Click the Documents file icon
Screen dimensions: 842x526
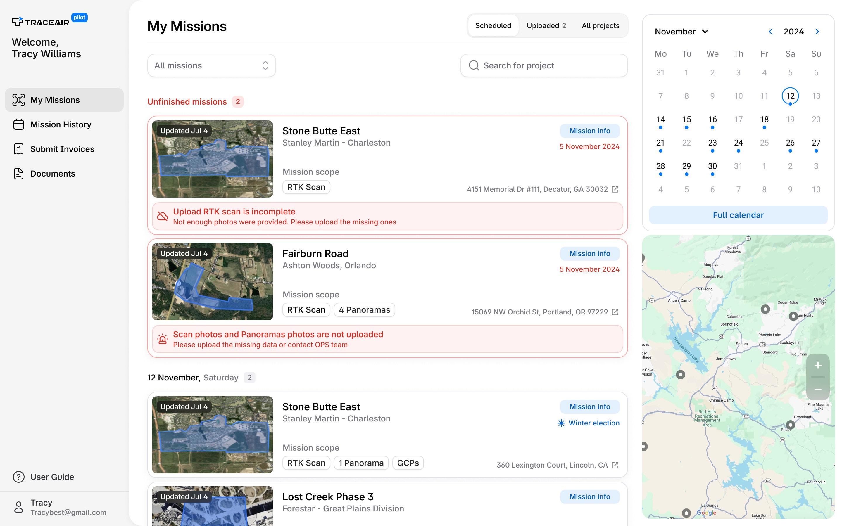tap(18, 174)
